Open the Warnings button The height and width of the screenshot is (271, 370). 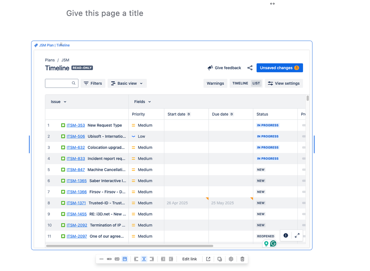coord(215,84)
